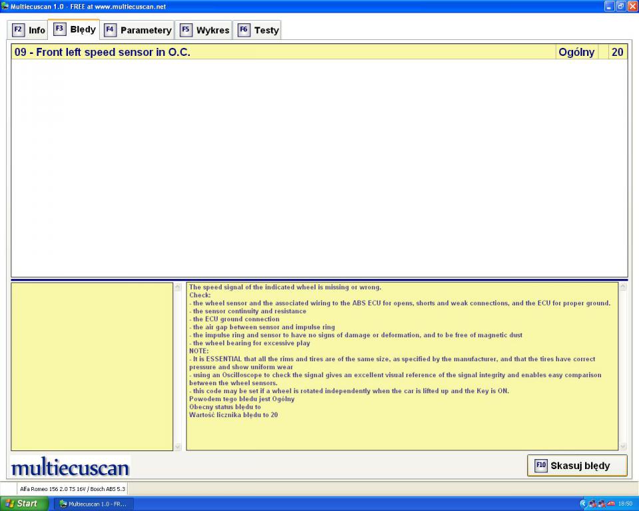Image resolution: width=639 pixels, height=511 pixels.
Task: Click the F10 Skasuj błędy button
Action: (577, 465)
